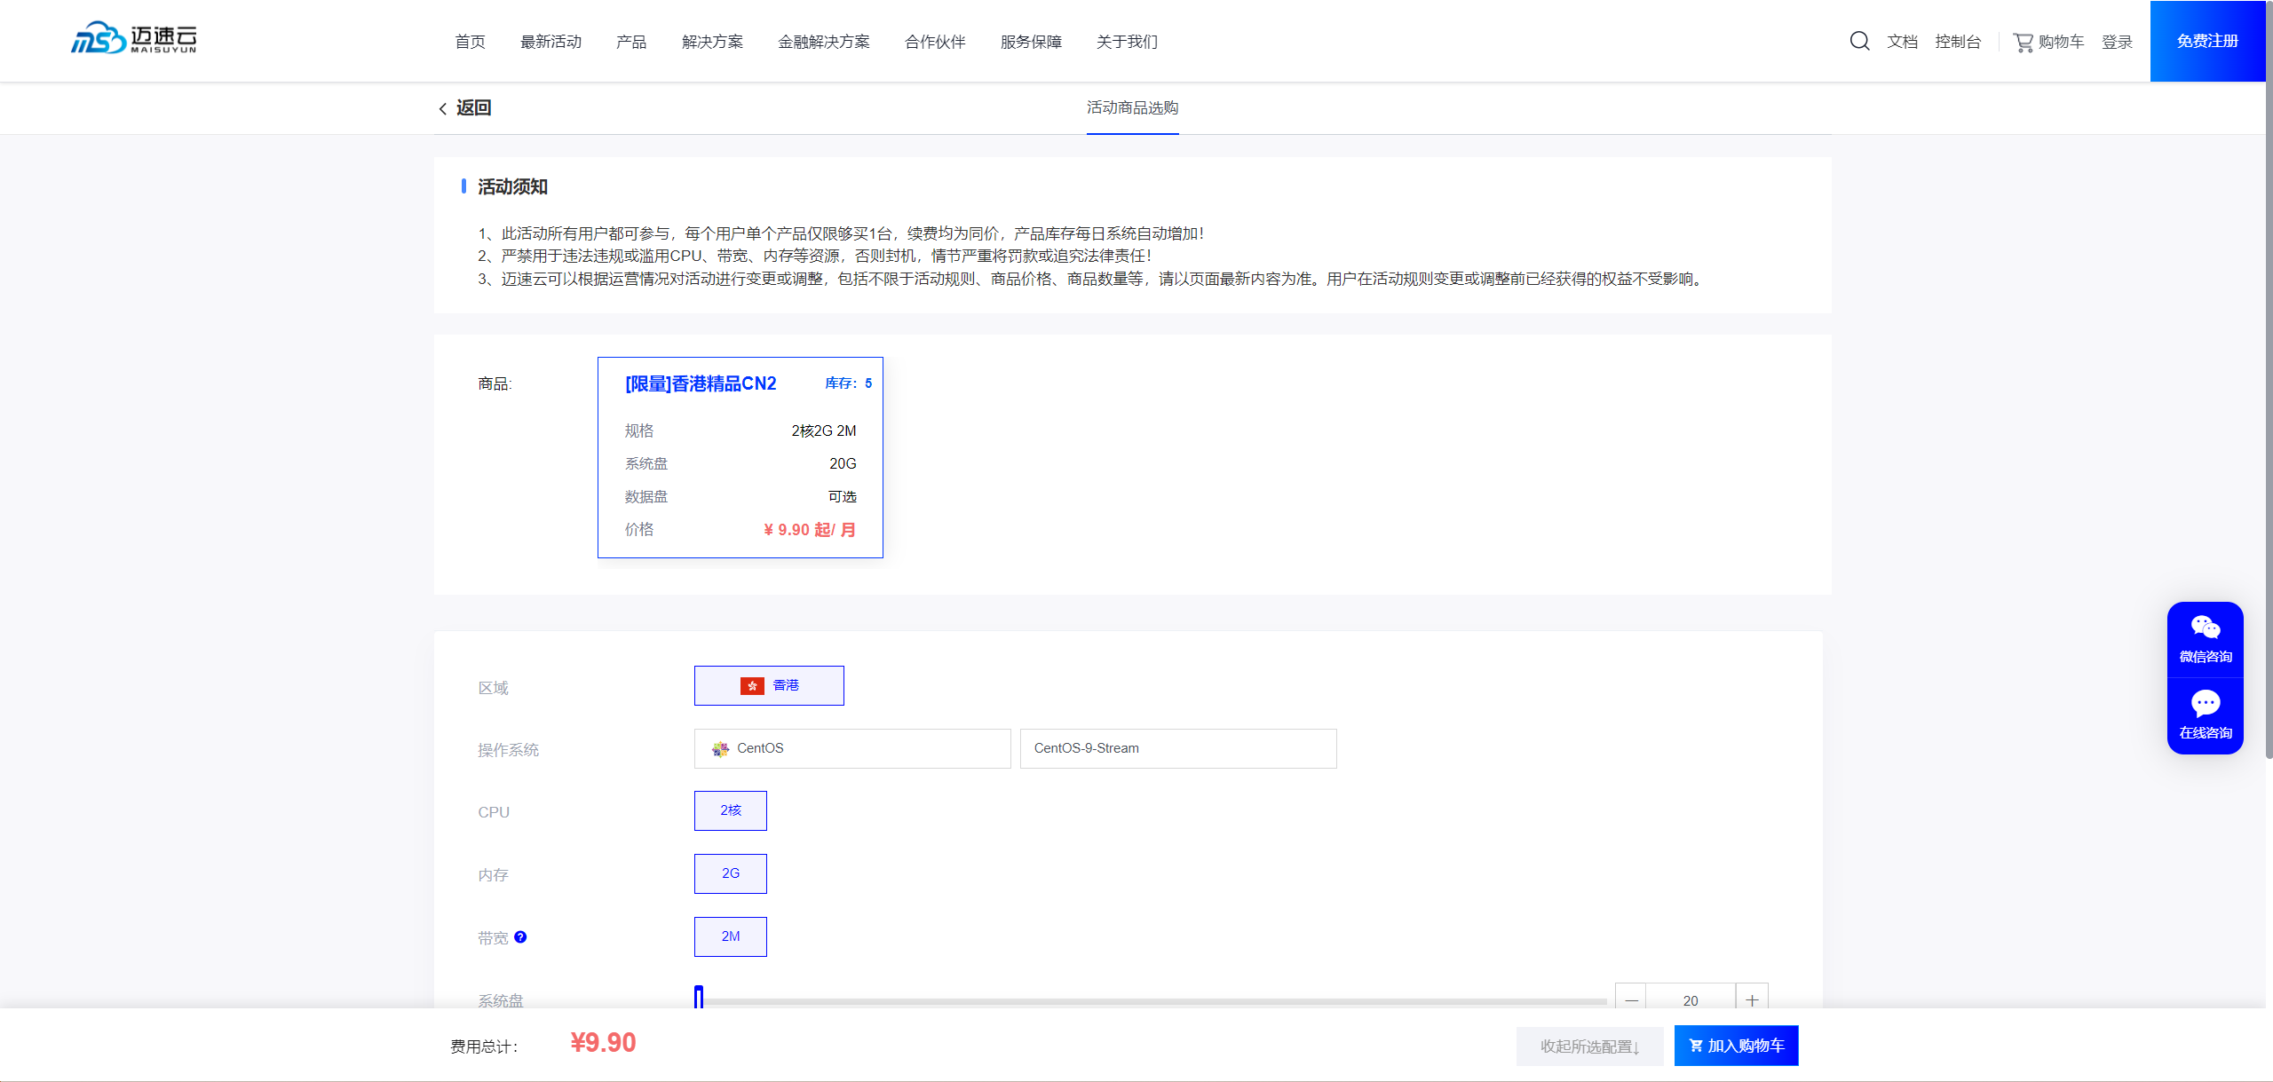Open the CentOS operating system dropdown
Image resolution: width=2273 pixels, height=1082 pixels.
pos(851,748)
